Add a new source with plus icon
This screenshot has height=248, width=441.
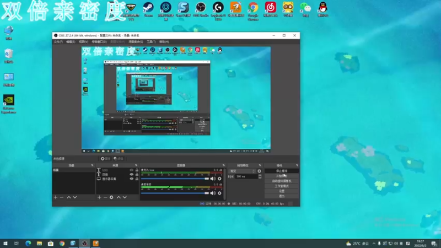(x=99, y=197)
